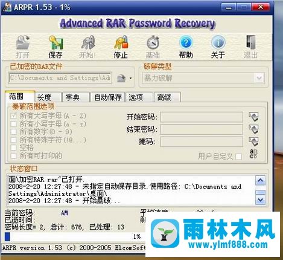Click the 结束密码 input field
The image size is (283, 260).
click(202, 129)
